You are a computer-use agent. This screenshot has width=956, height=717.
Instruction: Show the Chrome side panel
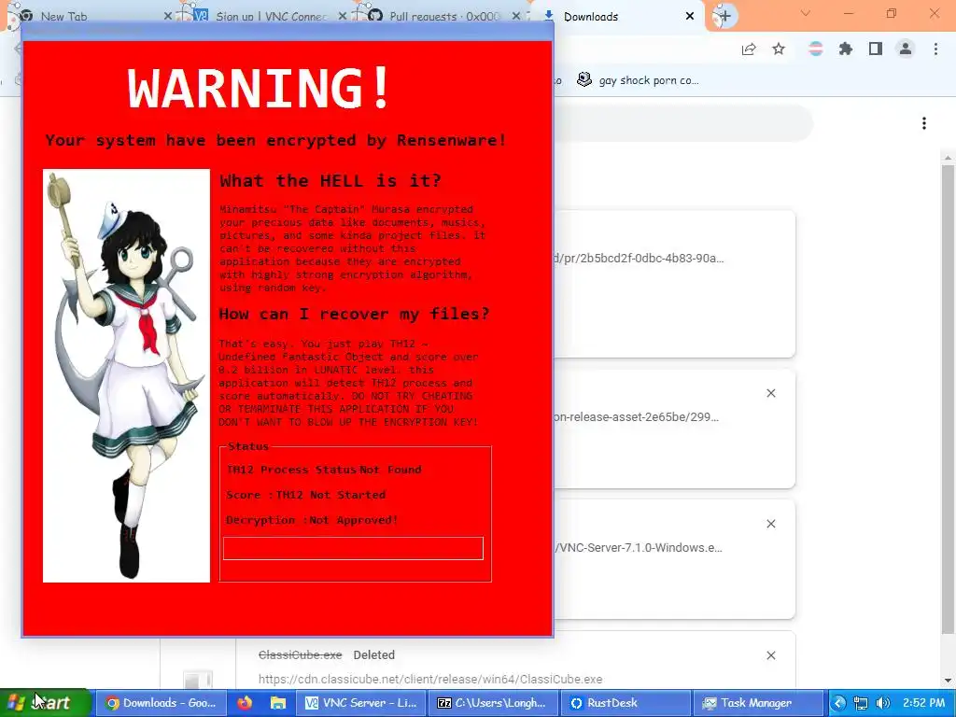tap(876, 49)
